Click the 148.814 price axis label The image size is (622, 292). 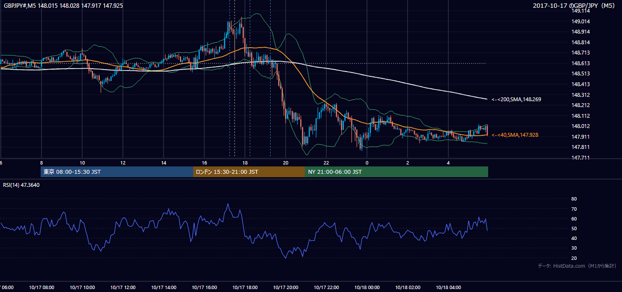581,42
